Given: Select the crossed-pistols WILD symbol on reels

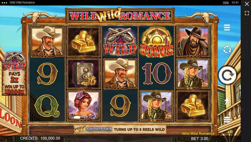Looking at the screenshot, I should [x=120, y=42].
